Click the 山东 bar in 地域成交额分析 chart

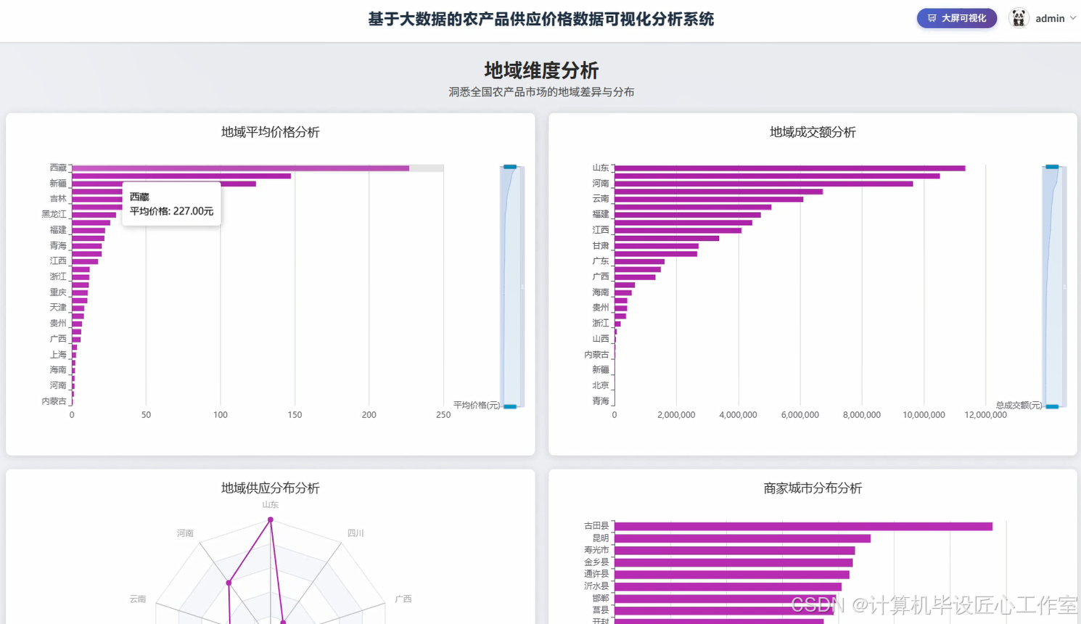click(x=789, y=168)
